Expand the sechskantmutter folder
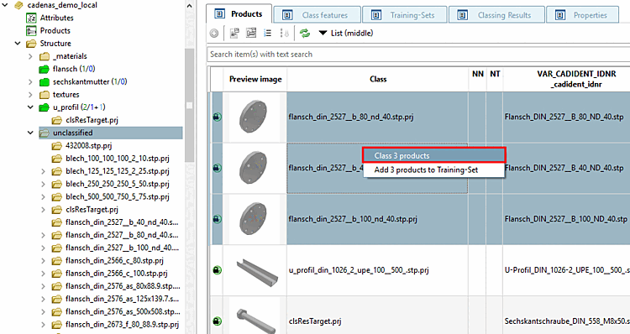Screen dimensions: 630x334 30,82
